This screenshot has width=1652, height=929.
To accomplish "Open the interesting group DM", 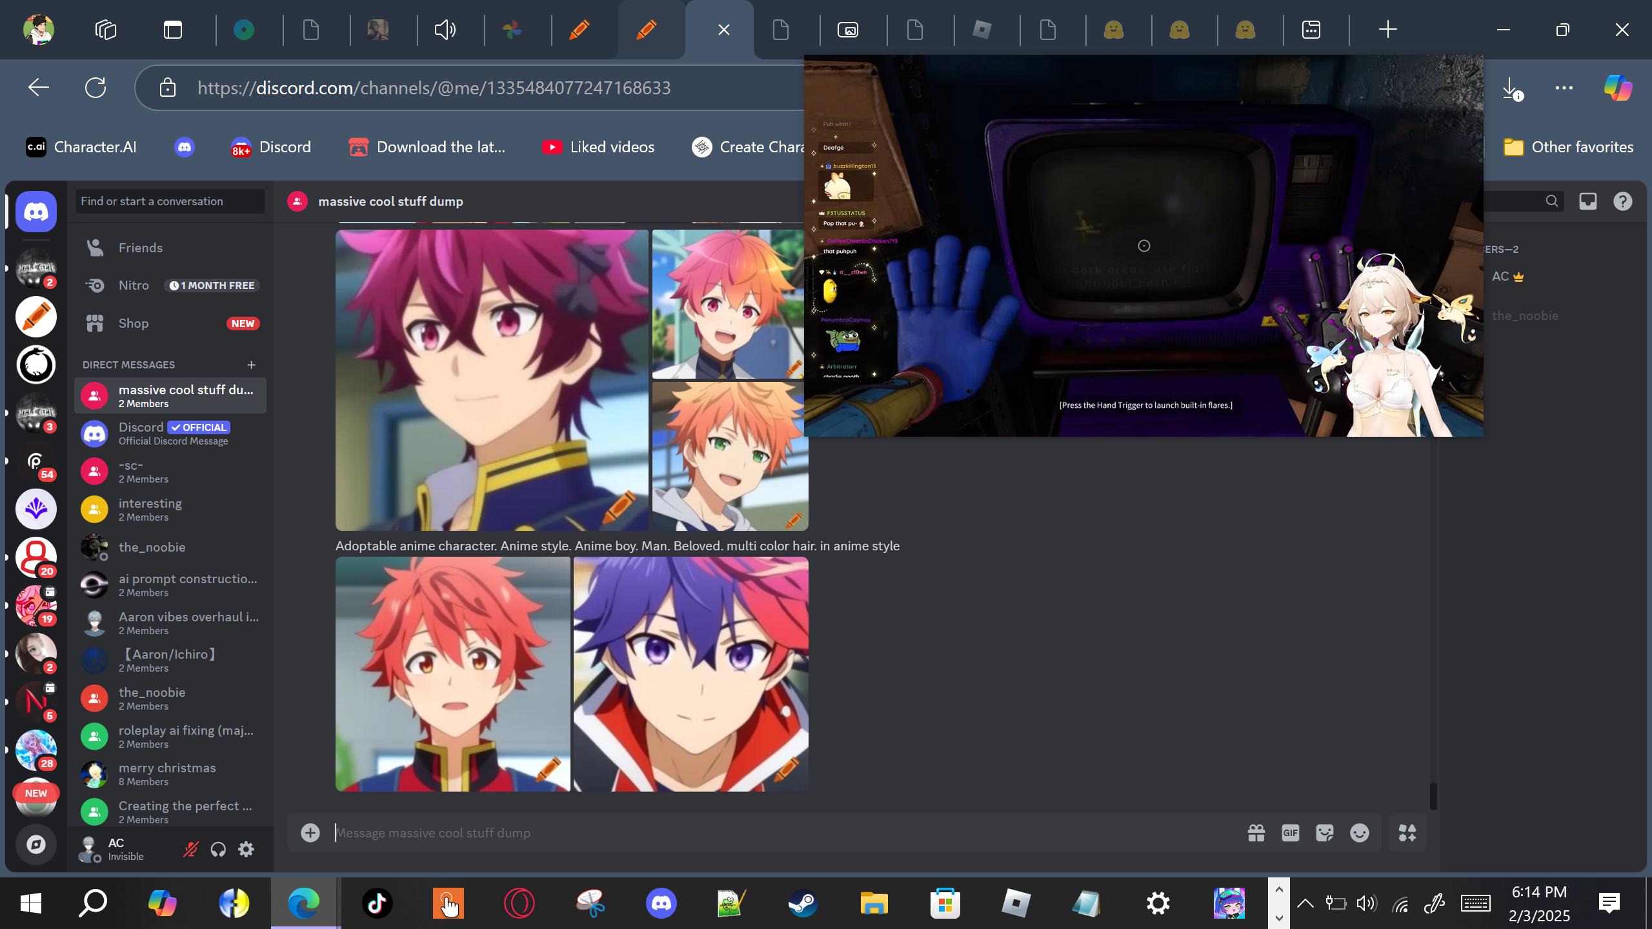I will coord(170,510).
